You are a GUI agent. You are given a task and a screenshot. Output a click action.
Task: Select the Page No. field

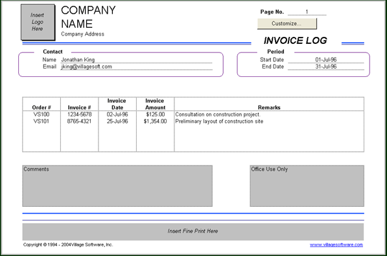[307, 12]
